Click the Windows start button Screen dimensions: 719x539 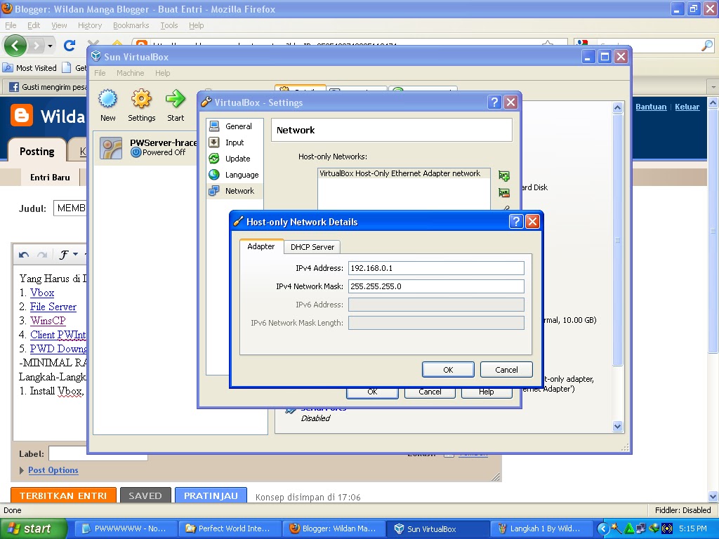(x=33, y=528)
